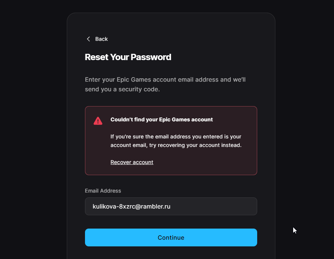Image resolution: width=334 pixels, height=259 pixels.
Task: Place cursor in kulikova-8xzrc@rambler.ru email text
Action: [x=131, y=206]
